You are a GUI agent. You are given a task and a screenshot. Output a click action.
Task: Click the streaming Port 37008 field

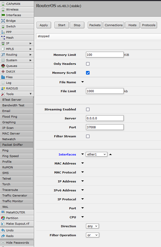click(x=105, y=127)
